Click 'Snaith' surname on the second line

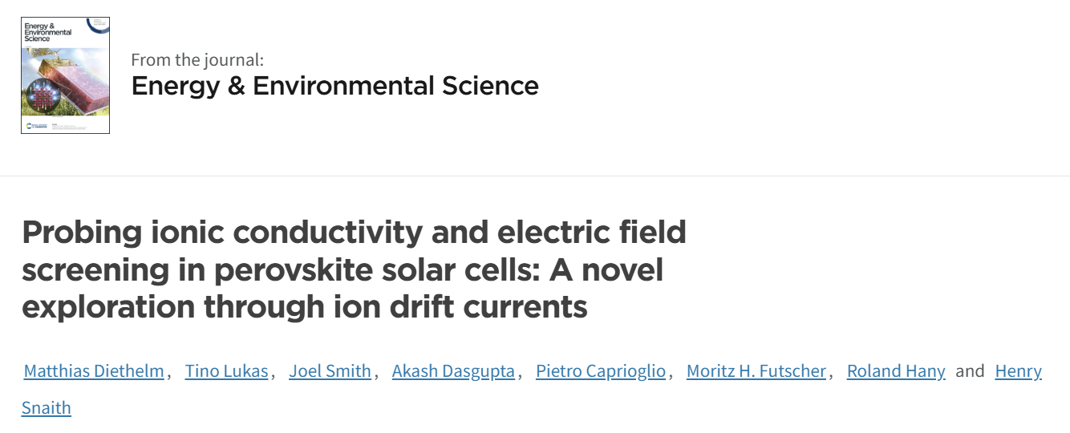[x=47, y=407]
